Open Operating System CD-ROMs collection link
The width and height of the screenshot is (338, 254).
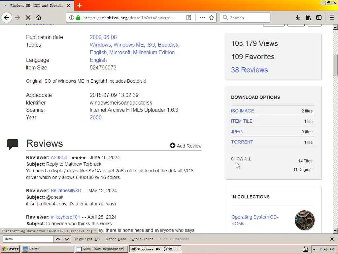(255, 220)
